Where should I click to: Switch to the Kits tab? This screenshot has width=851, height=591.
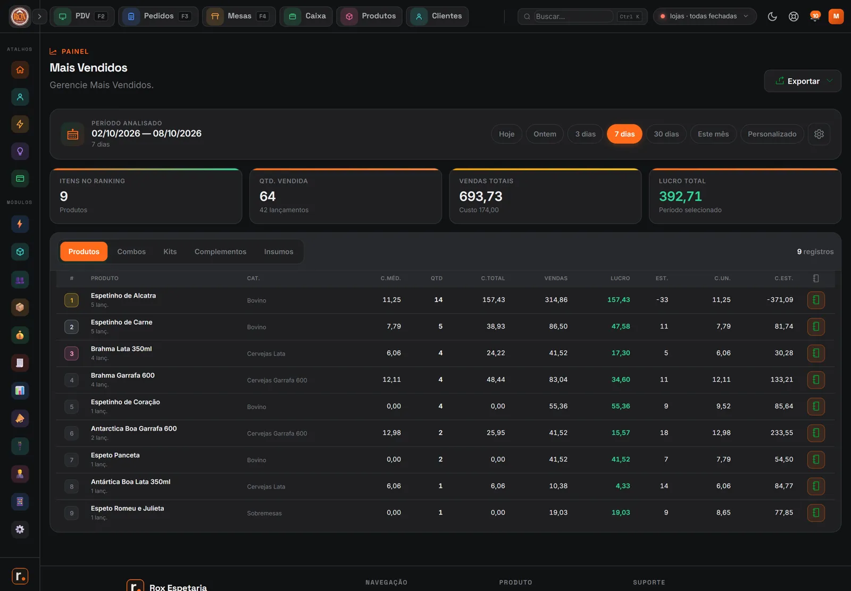[x=170, y=251]
